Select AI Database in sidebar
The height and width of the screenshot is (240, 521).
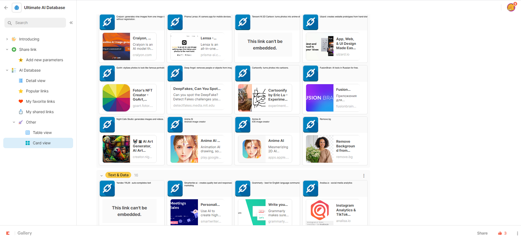(30, 70)
